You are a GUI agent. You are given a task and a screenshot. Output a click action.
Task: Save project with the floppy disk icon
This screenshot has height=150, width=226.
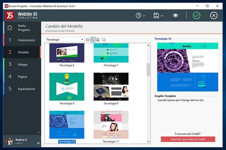click(x=156, y=16)
